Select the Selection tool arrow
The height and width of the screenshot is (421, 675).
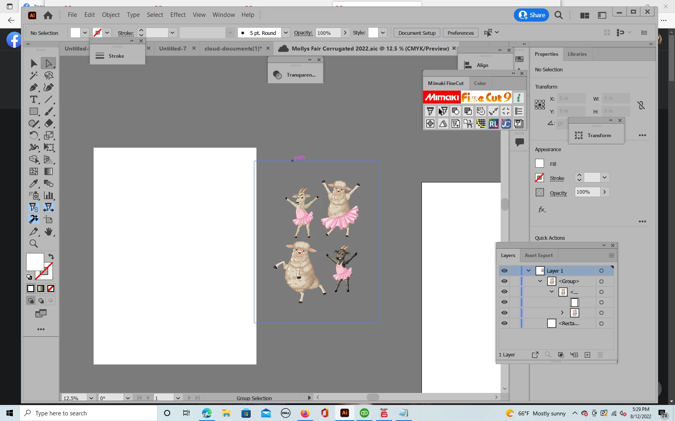click(34, 63)
